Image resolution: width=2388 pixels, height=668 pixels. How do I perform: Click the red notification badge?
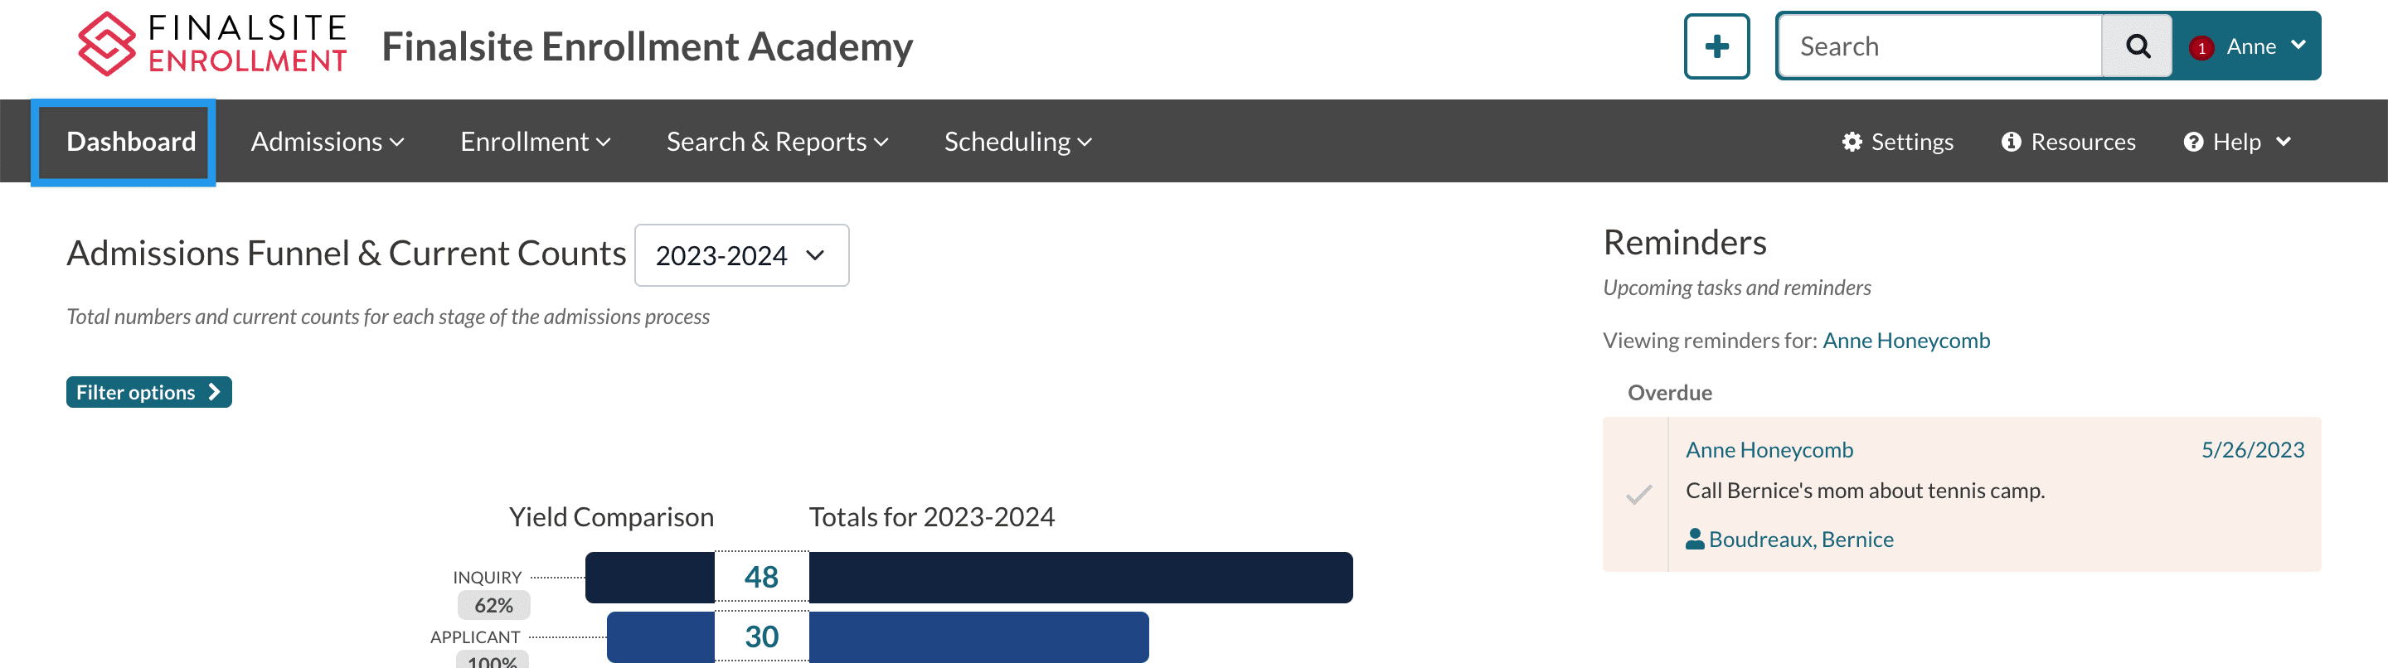[2201, 48]
